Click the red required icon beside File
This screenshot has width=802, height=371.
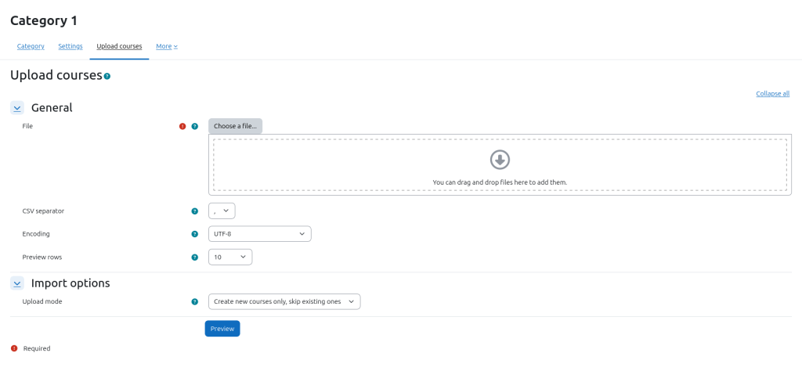[x=182, y=126]
